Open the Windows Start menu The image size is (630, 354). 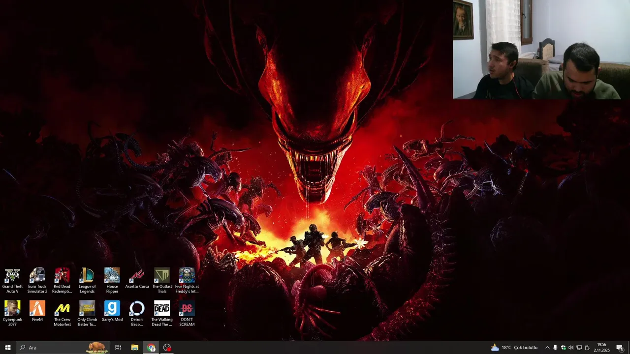[8, 348]
